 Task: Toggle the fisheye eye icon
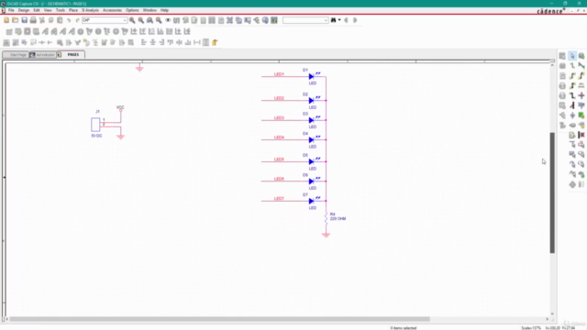(x=168, y=20)
